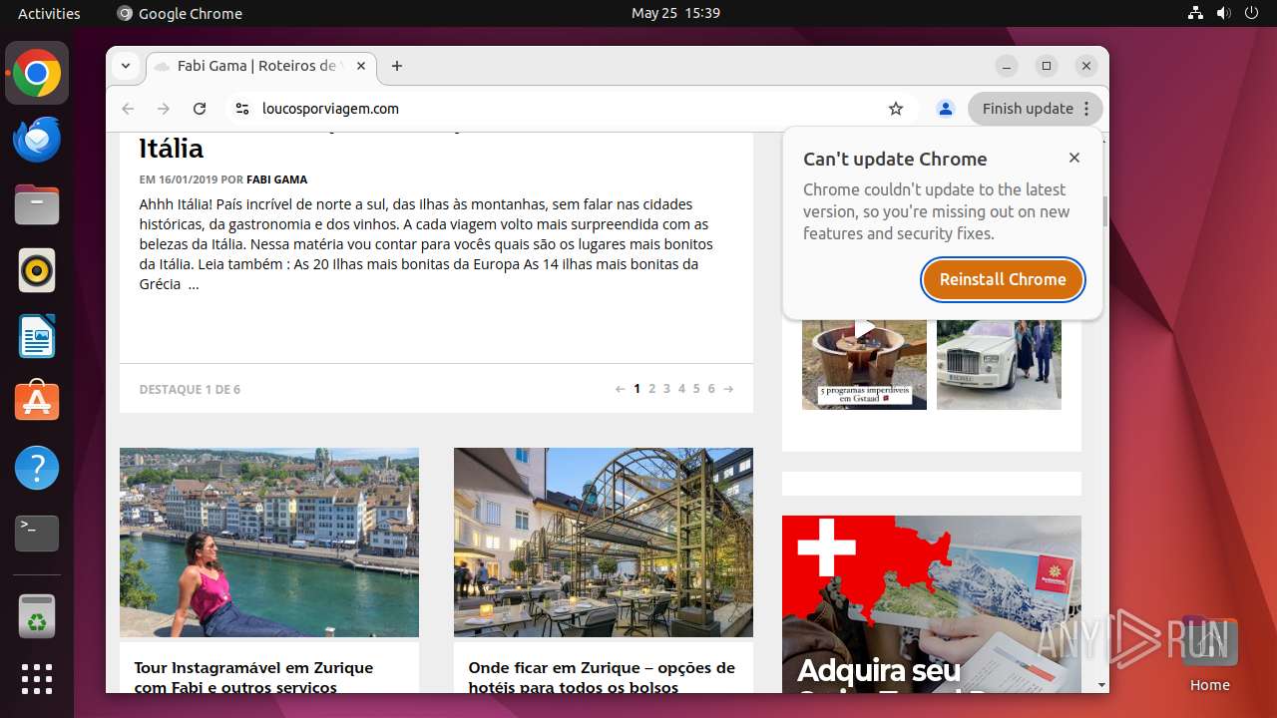
Task: Open Ubuntu Software from the dock
Action: coord(37,402)
